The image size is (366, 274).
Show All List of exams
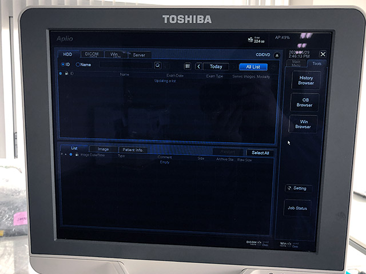[253, 67]
